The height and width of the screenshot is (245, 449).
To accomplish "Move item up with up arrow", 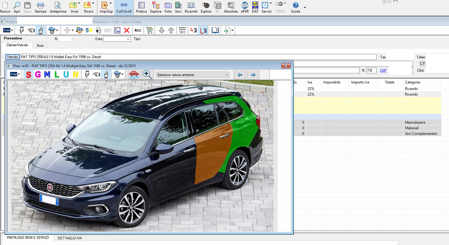I will (x=171, y=30).
